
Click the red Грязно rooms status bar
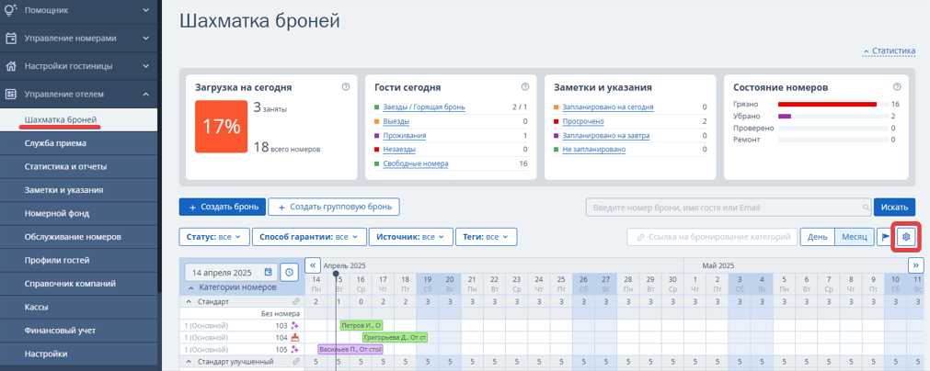(827, 104)
